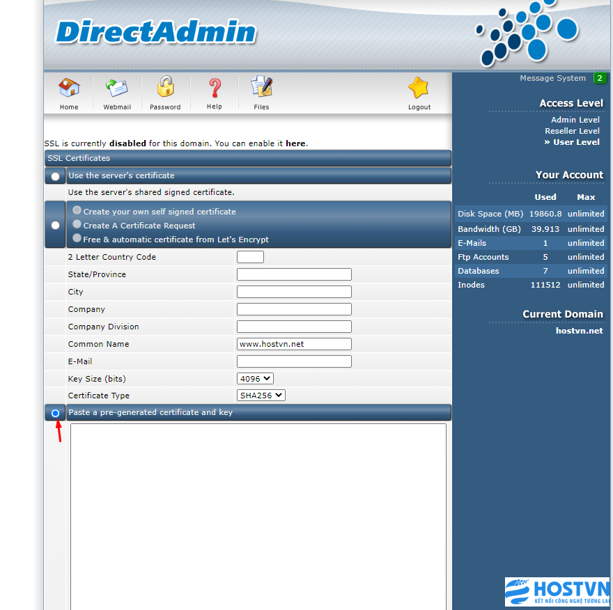Select 'Paste a pre-generated certificate and key' radio button
This screenshot has width=613, height=610.
pos(56,413)
